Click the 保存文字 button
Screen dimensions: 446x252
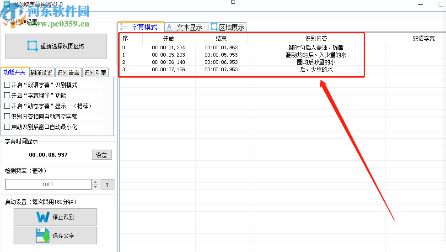tap(55, 236)
